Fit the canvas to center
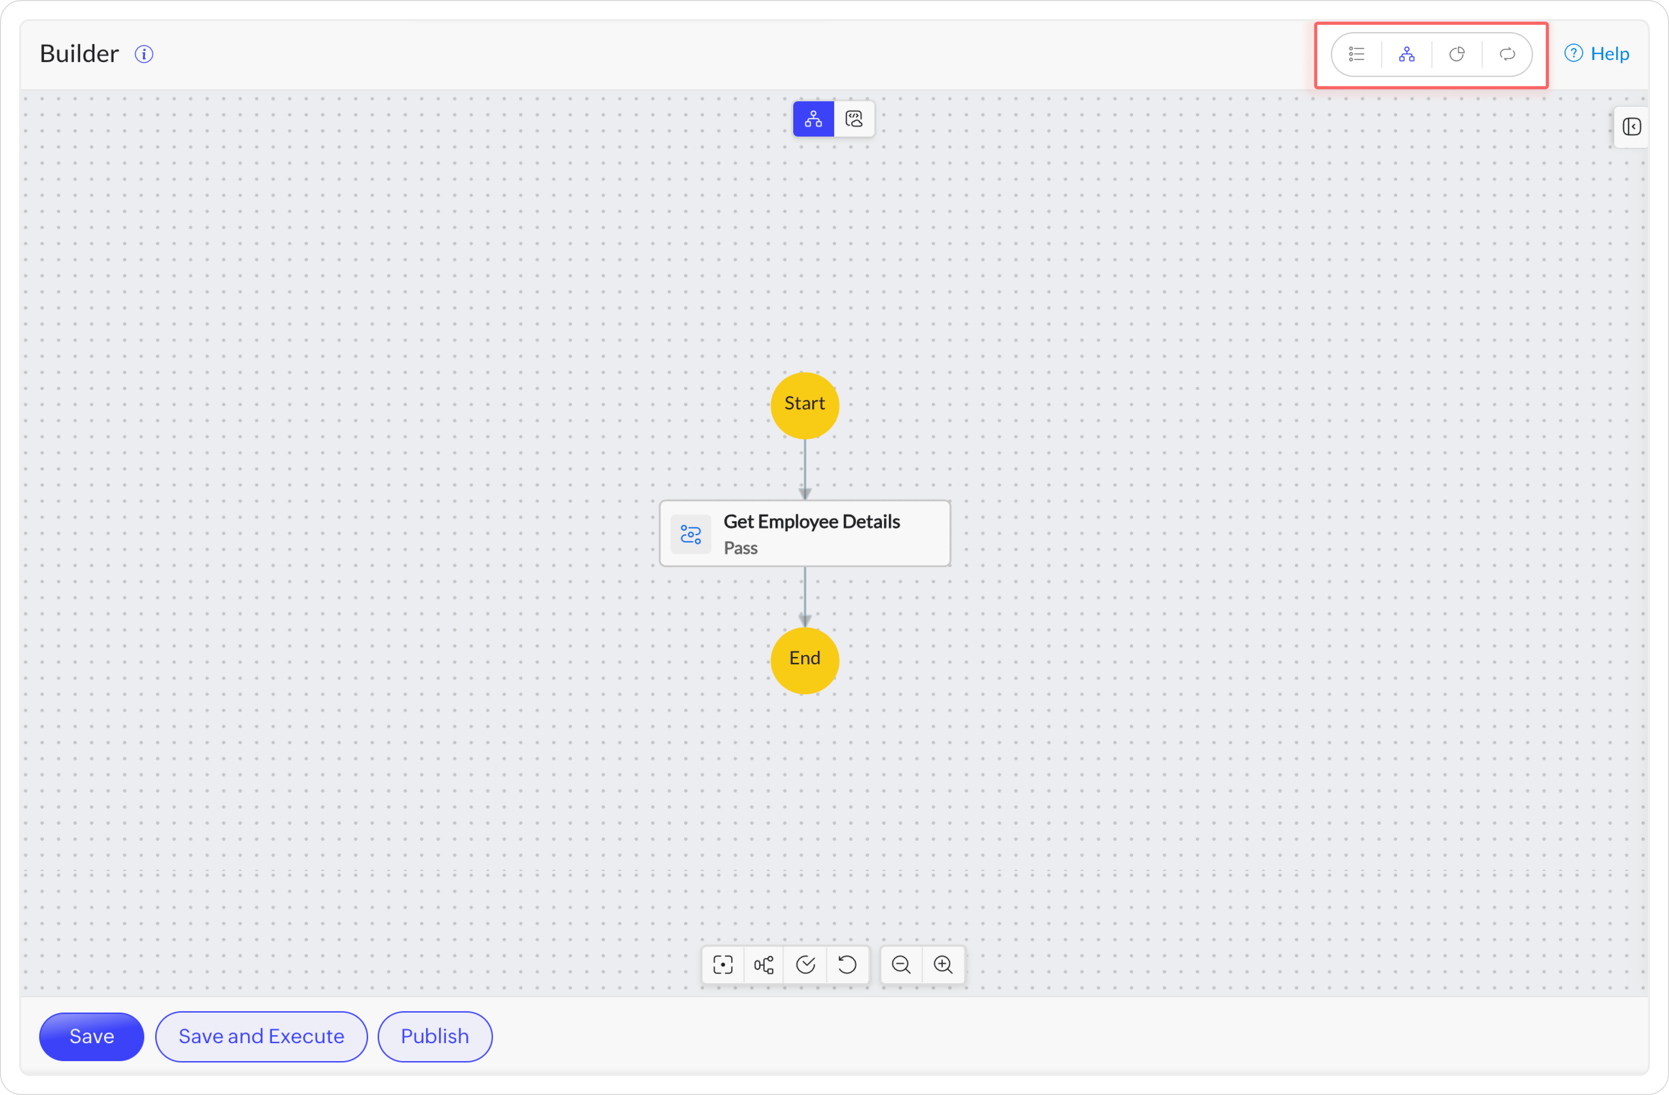Screen dimensions: 1669x1095 click(722, 965)
